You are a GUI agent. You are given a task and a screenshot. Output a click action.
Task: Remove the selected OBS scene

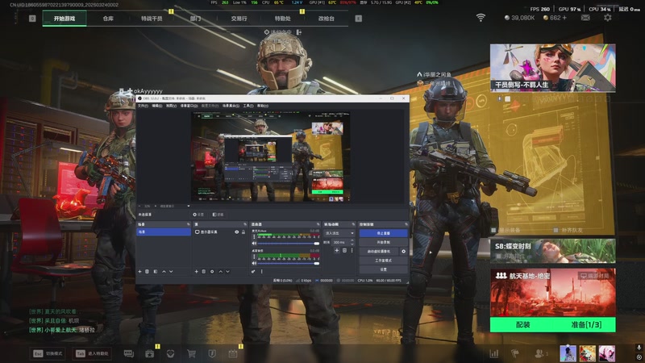147,272
